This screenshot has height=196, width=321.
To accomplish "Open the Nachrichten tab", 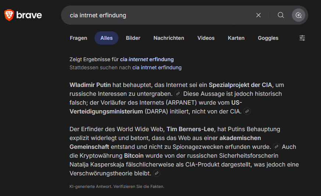I will coord(169,38).
